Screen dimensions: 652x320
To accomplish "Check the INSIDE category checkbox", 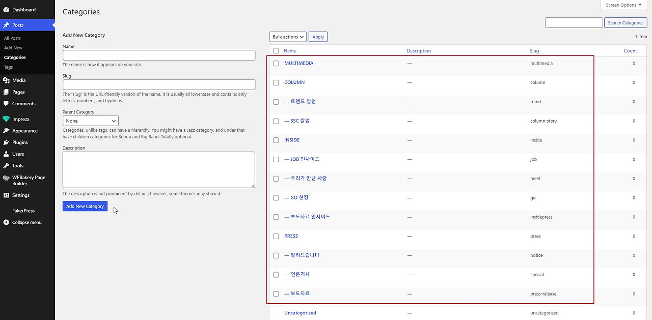I will (276, 140).
